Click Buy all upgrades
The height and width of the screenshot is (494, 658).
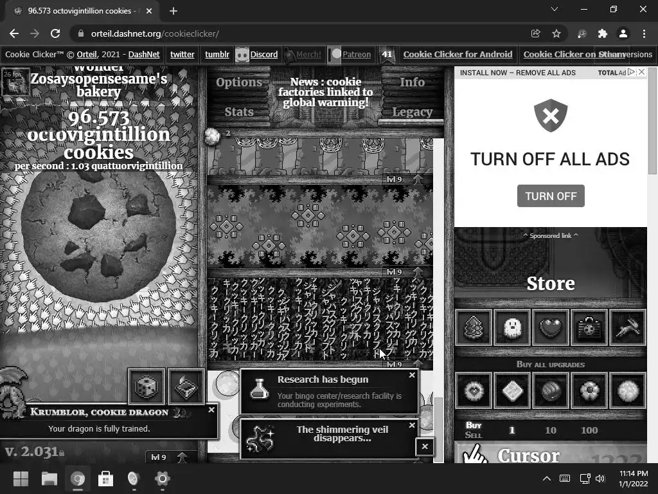click(550, 364)
